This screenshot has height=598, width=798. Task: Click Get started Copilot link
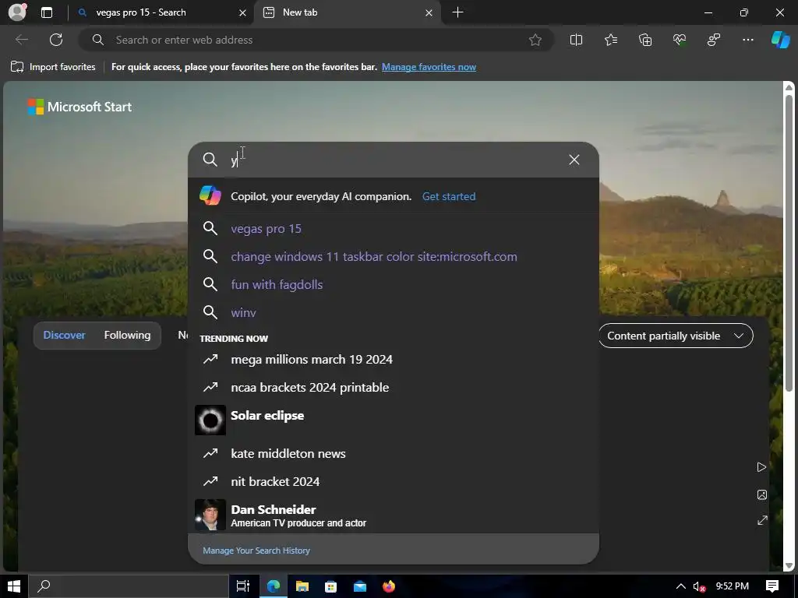[x=449, y=196]
